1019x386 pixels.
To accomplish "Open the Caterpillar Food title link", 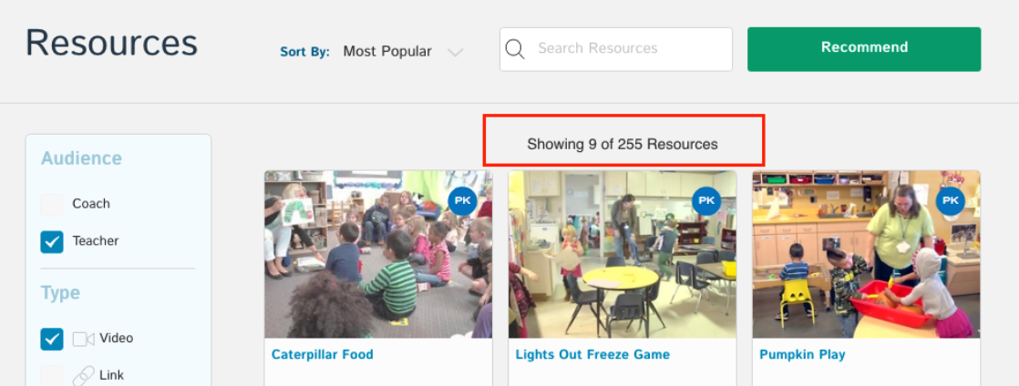I will click(323, 355).
